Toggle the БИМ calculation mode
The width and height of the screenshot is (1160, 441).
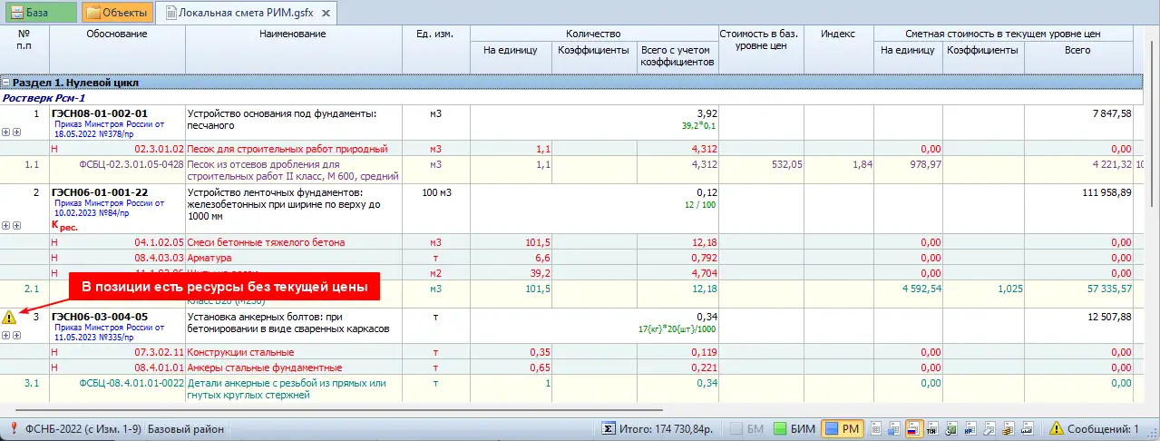click(794, 429)
